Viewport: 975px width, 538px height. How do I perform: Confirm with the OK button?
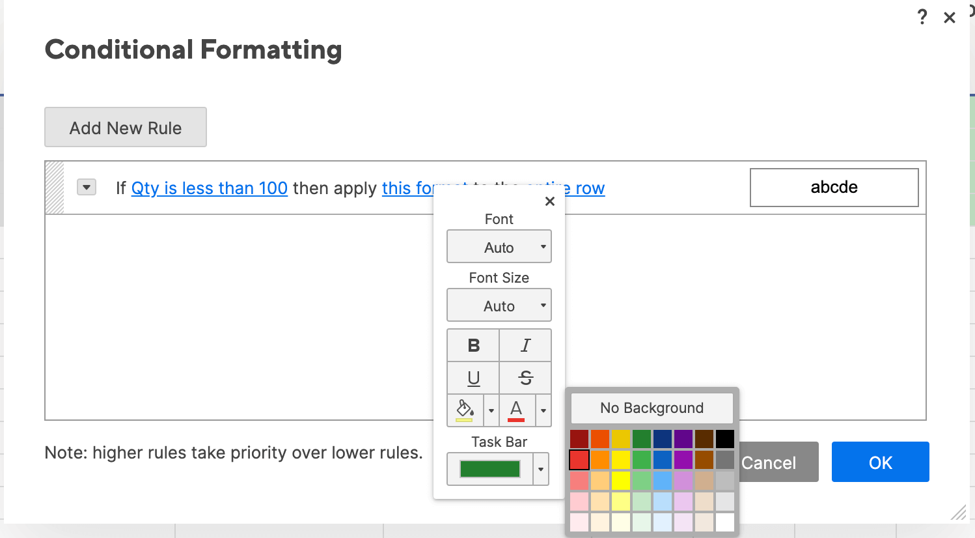[880, 462]
